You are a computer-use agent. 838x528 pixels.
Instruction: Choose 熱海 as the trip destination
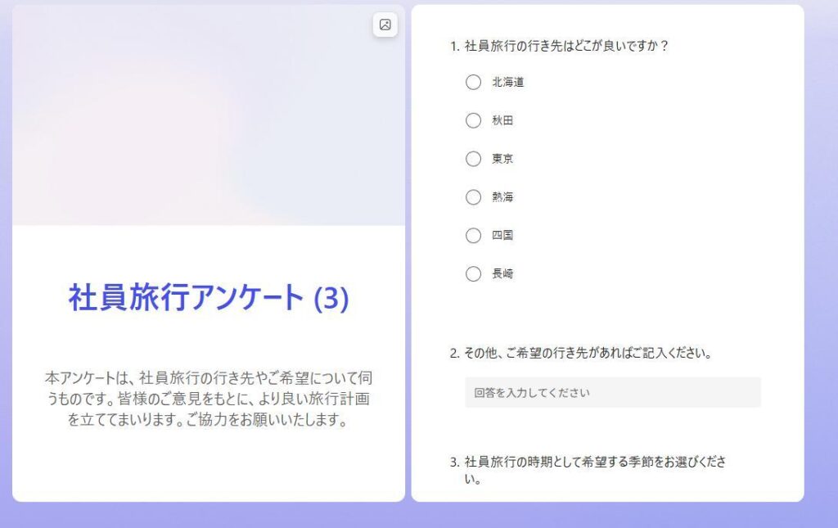[473, 197]
